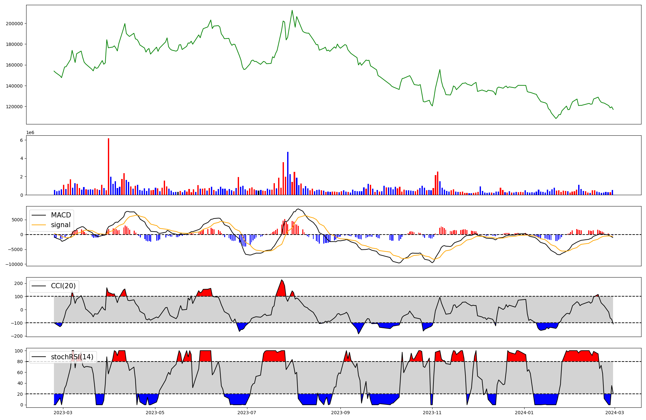Click the tallest blue volume bar
646x420 pixels.
point(288,173)
